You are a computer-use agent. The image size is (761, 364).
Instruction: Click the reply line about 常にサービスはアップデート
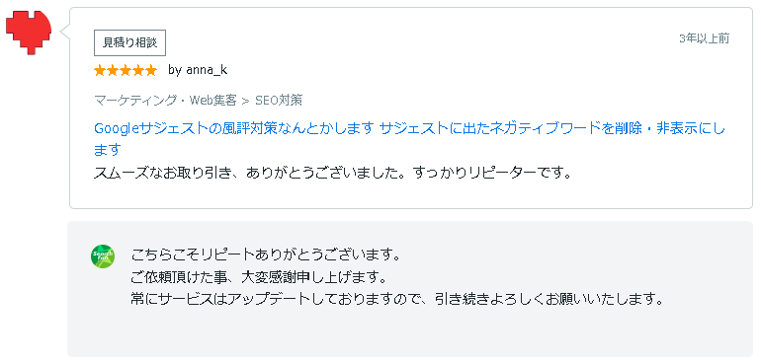point(397,299)
